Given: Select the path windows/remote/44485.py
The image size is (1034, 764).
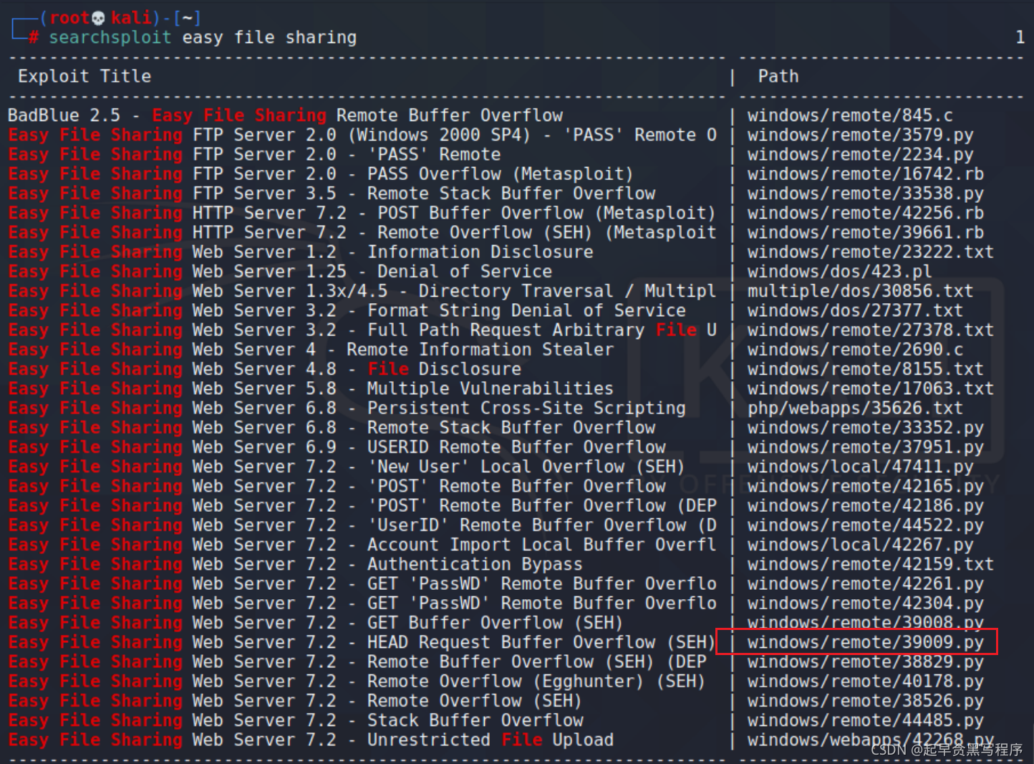Looking at the screenshot, I should click(x=865, y=720).
